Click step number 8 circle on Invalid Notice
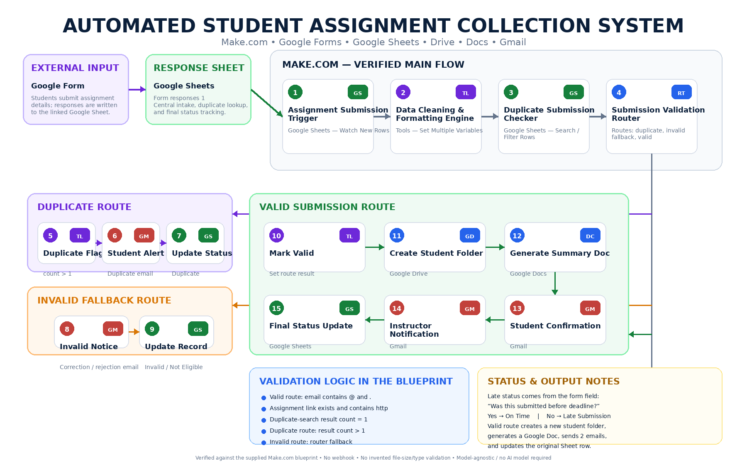Viewport: 747px width, 465px height. pos(67,329)
